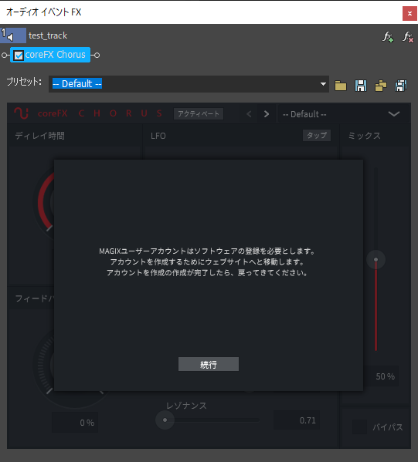Toggle the バイパス bypass checkbox
This screenshot has height=462, width=418.
tap(359, 427)
